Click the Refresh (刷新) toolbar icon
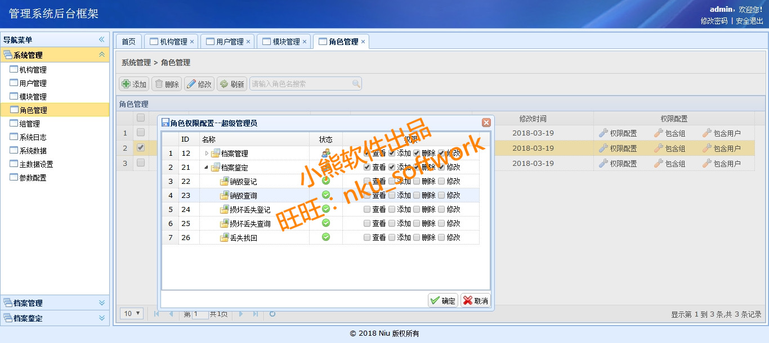This screenshot has height=343, width=769. [224, 84]
